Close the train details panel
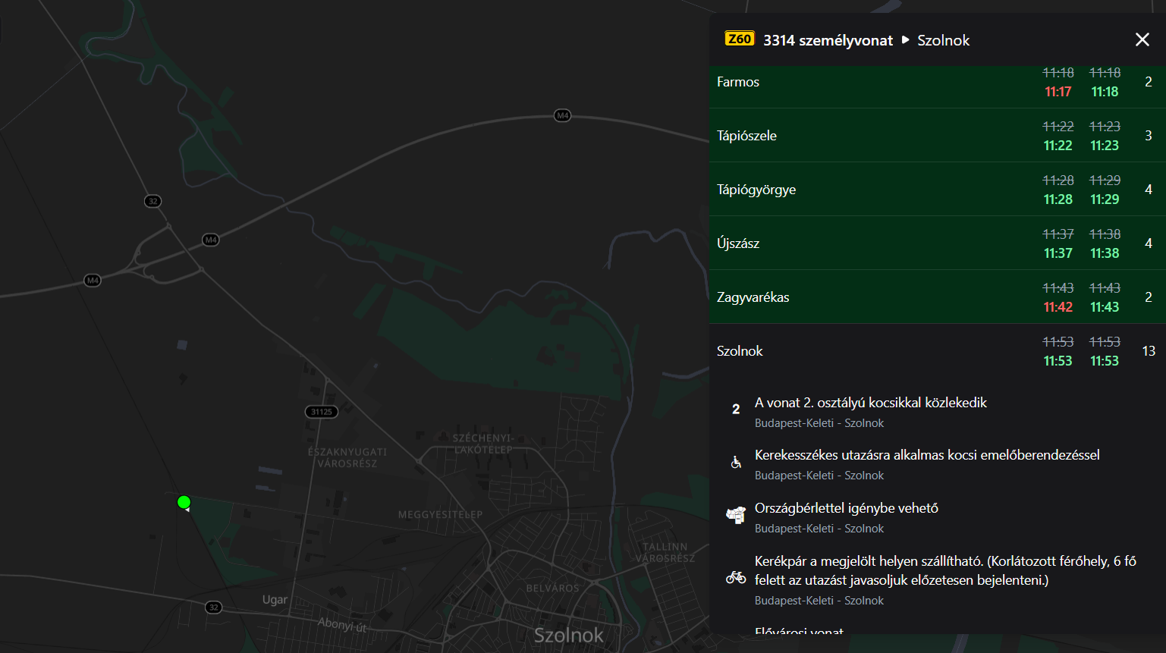Image resolution: width=1166 pixels, height=653 pixels. tap(1142, 39)
